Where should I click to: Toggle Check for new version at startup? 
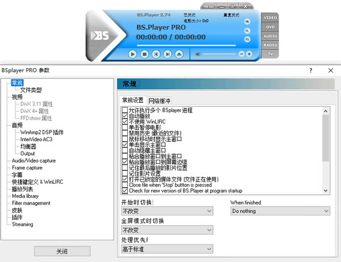(x=125, y=191)
